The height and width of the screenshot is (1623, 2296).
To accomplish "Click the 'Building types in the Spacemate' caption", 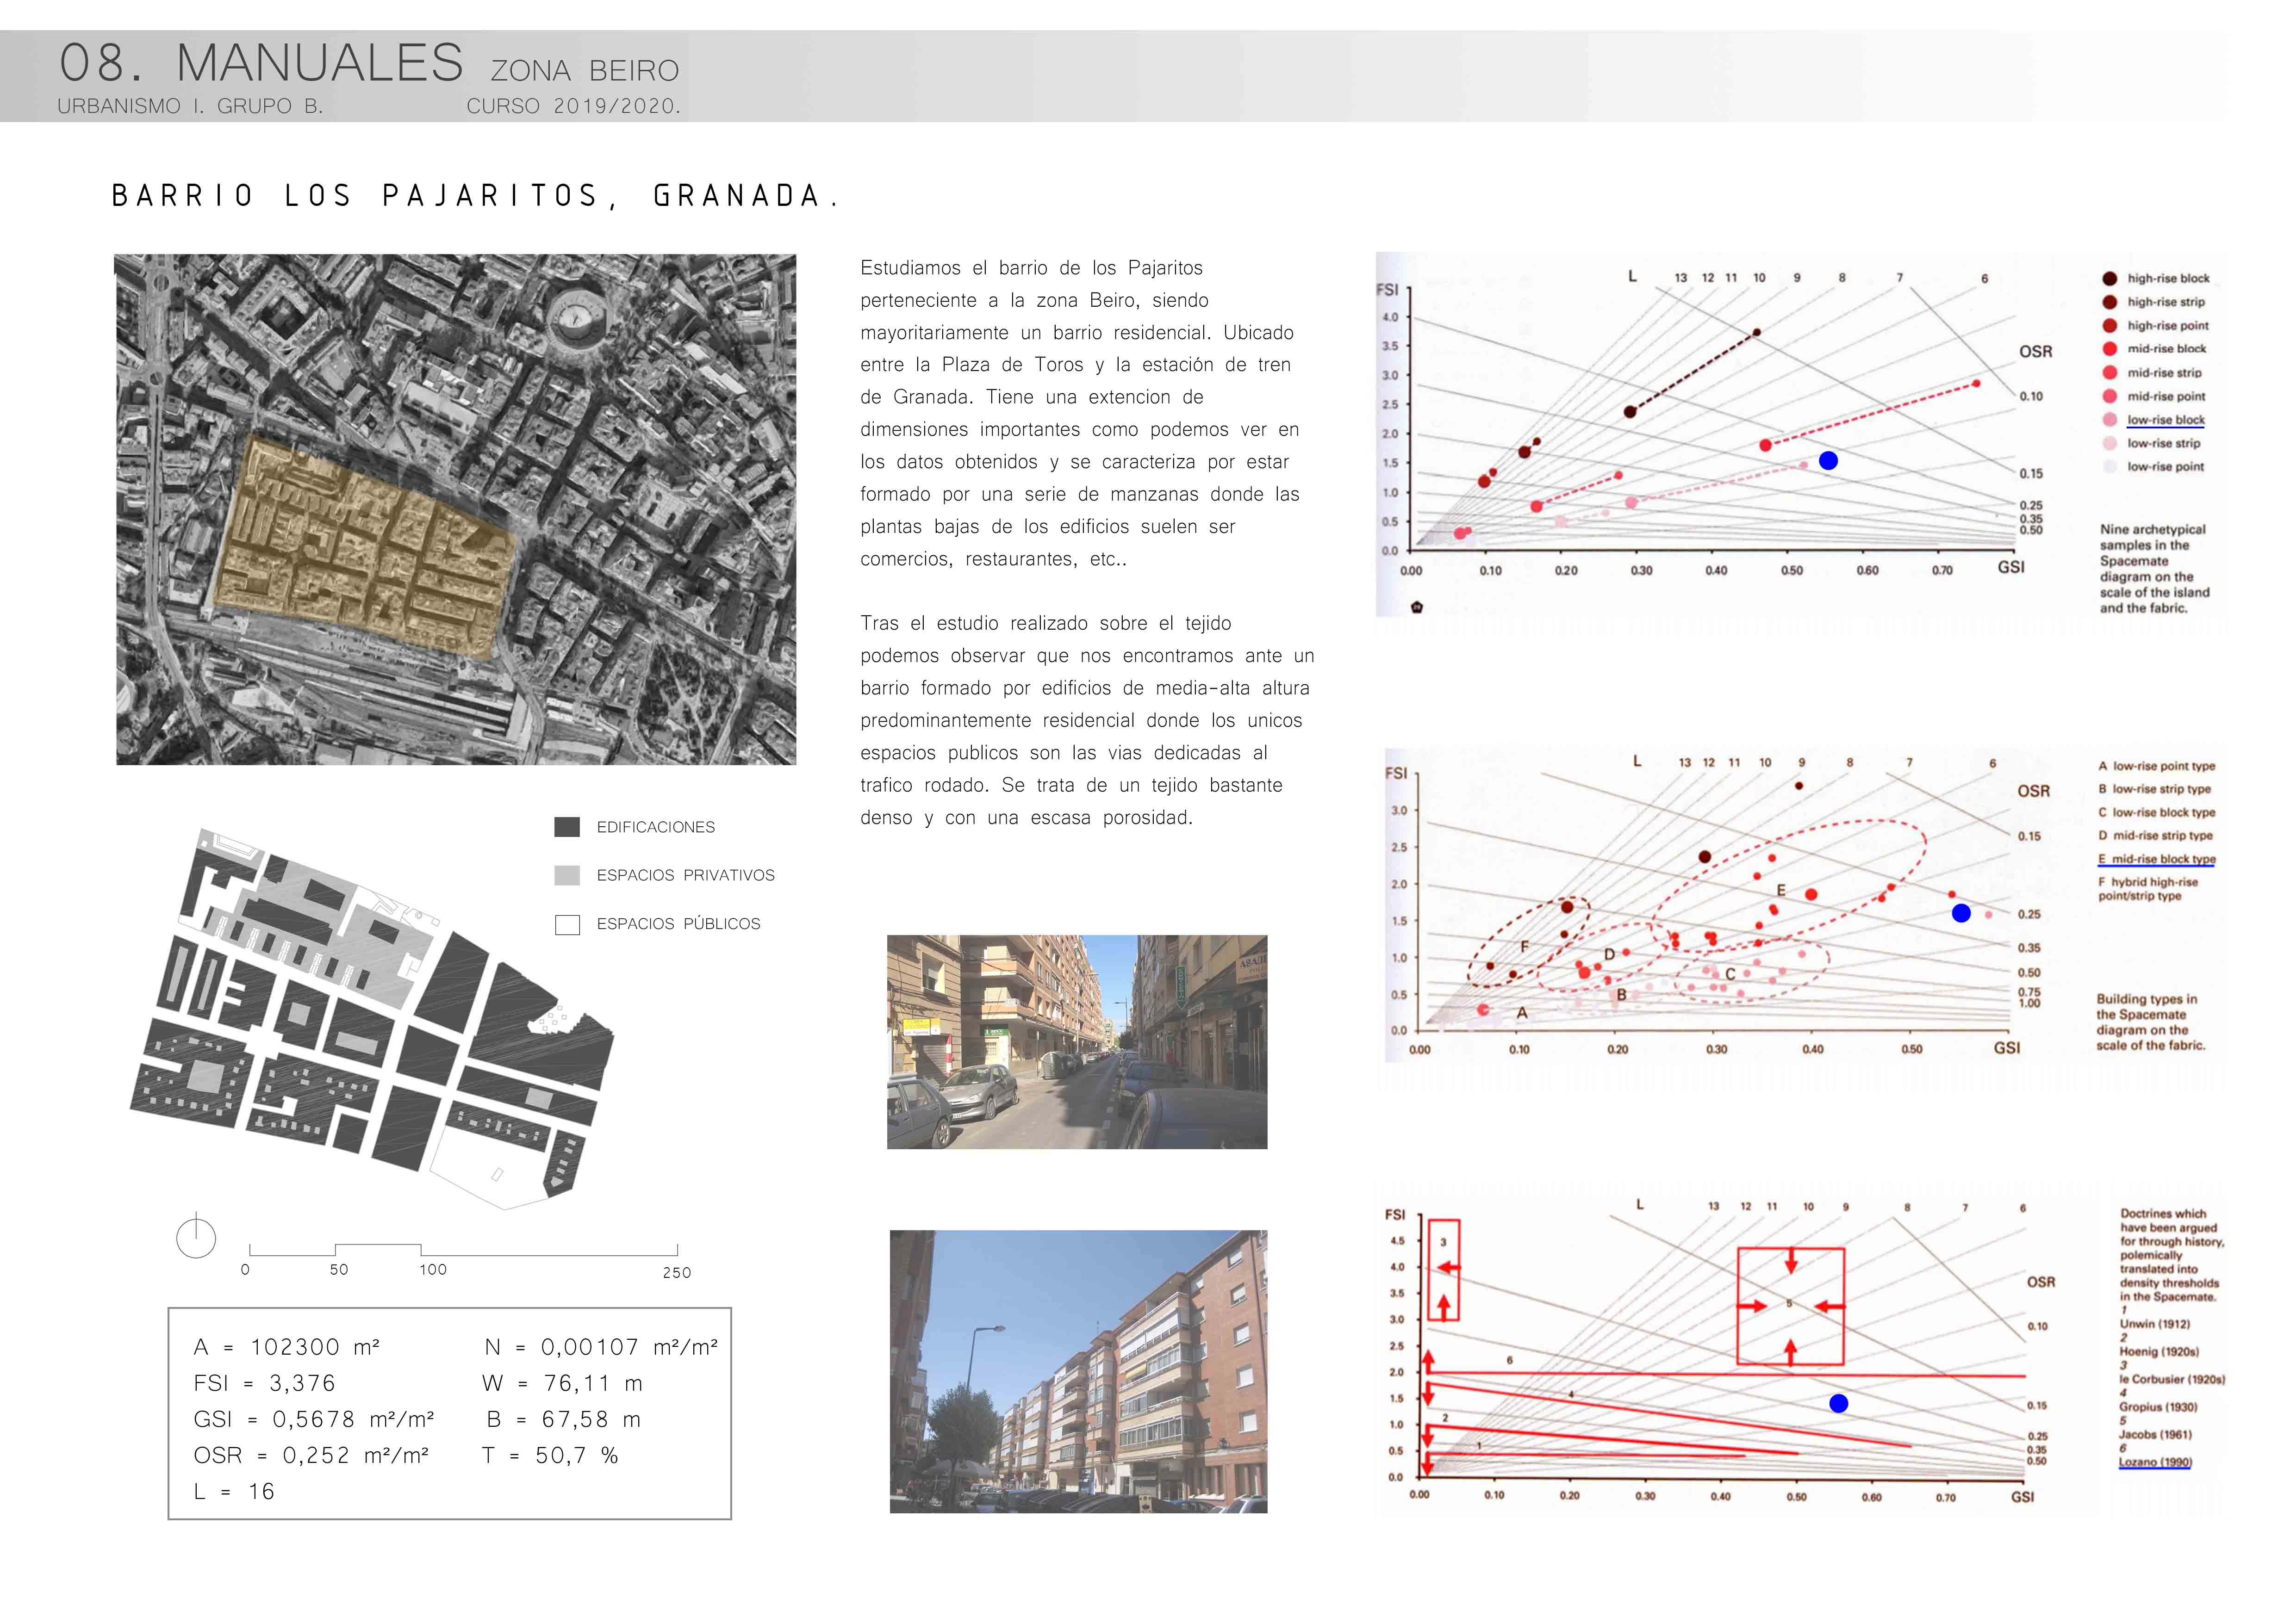I will (x=2150, y=1022).
